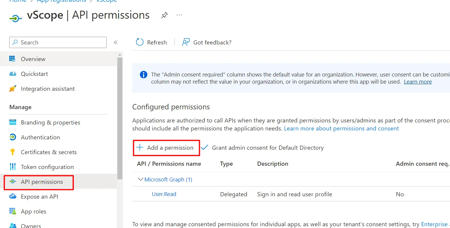Go to App registrations breadcrumb
450x228 pixels.
pos(61,1)
